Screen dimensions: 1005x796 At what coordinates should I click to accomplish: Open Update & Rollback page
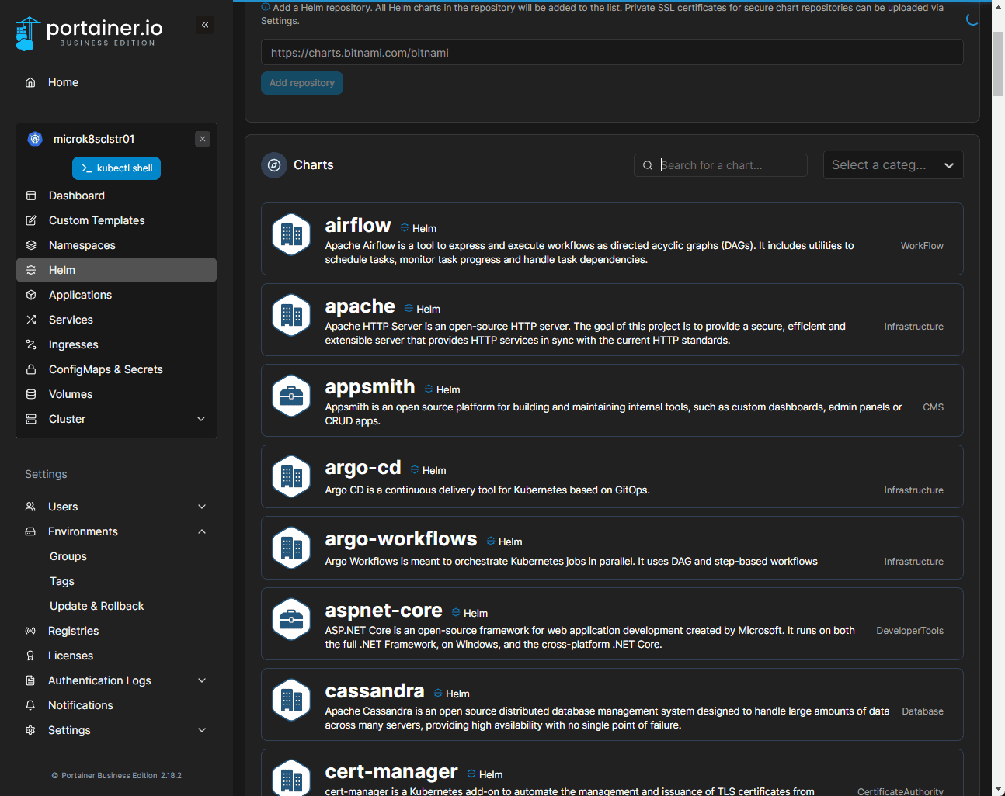click(96, 606)
